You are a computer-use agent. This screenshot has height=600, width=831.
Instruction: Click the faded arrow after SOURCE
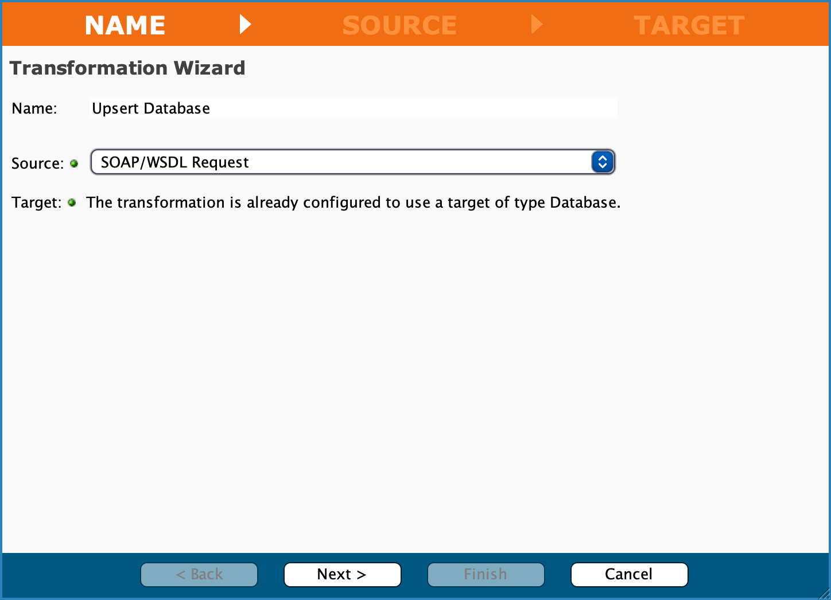[537, 24]
